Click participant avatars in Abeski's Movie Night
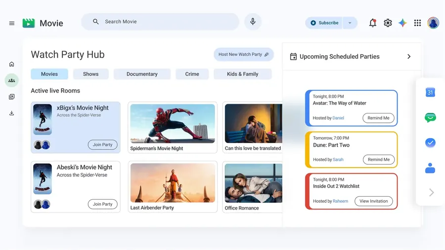This screenshot has height=250, width=445. [42, 204]
